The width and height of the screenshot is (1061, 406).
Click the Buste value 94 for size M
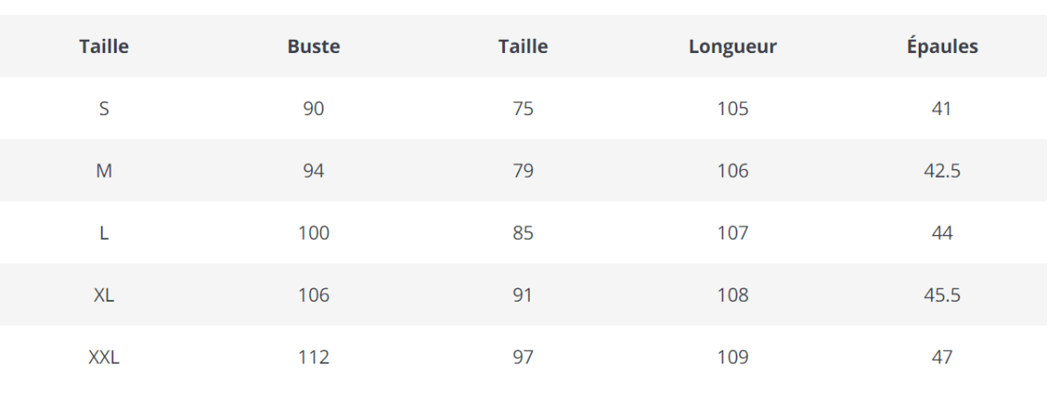coord(313,171)
